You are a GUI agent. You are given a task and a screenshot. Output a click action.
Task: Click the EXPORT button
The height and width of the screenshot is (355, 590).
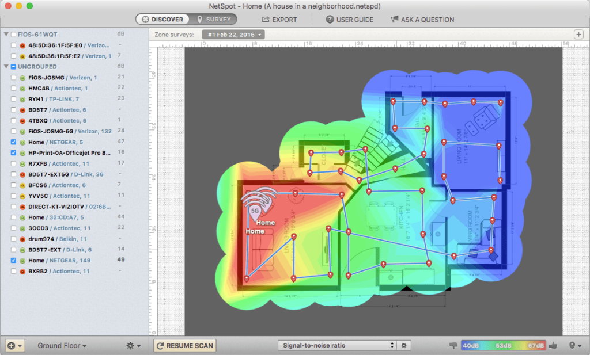279,20
